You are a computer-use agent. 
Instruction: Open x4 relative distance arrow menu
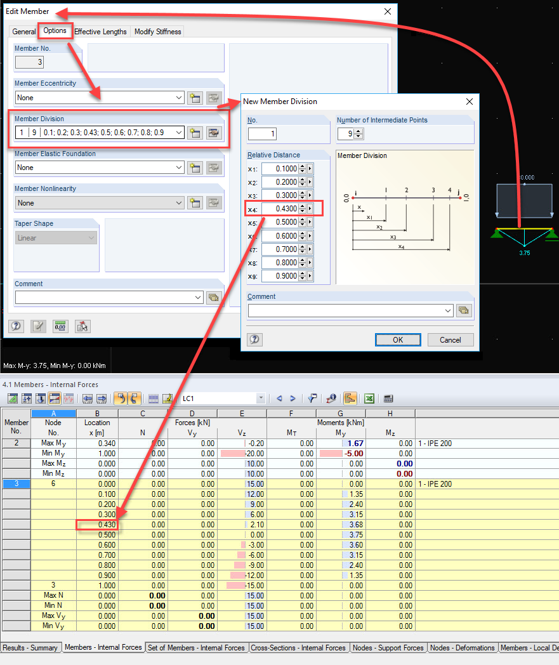pyautogui.click(x=310, y=209)
